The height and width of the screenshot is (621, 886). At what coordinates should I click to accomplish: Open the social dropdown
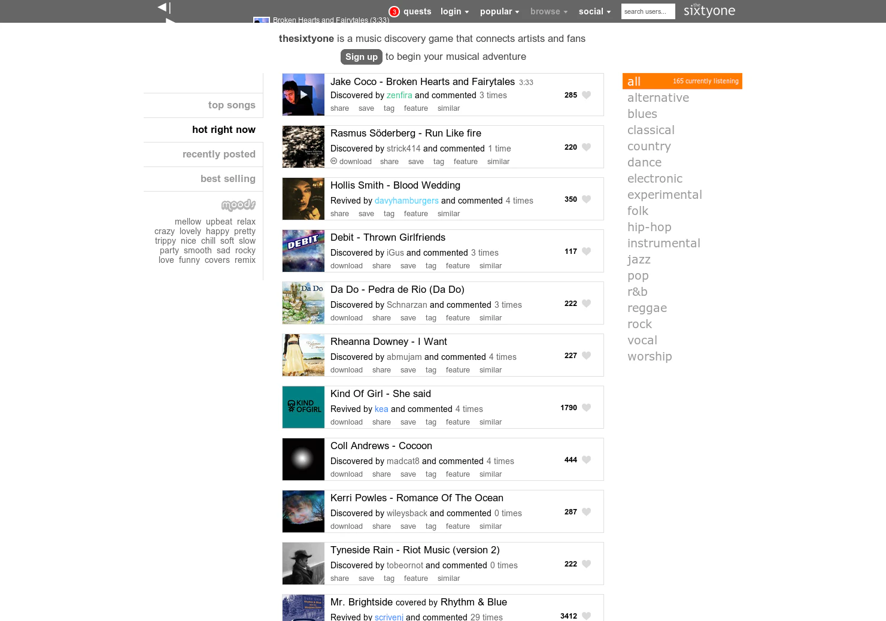point(594,11)
